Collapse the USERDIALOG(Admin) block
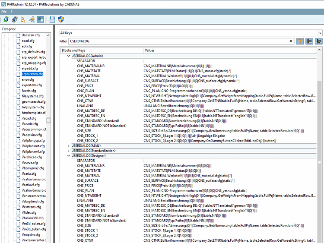This screenshot has width=324, height=243. (x=69, y=56)
